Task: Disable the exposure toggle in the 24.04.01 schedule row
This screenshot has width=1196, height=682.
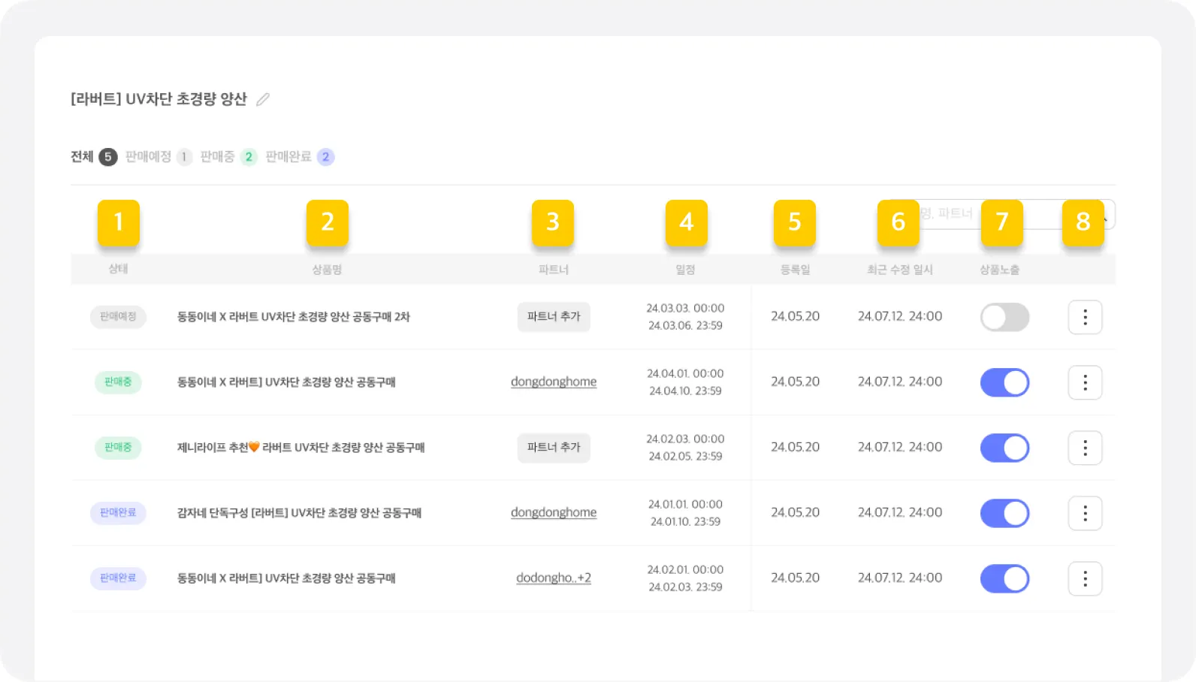Action: [1004, 382]
